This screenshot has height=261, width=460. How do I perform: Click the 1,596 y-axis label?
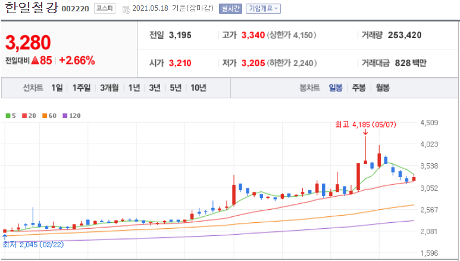point(429,253)
